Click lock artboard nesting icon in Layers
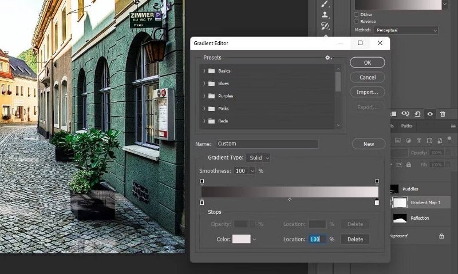This screenshot has width=458, height=274. tap(399, 165)
